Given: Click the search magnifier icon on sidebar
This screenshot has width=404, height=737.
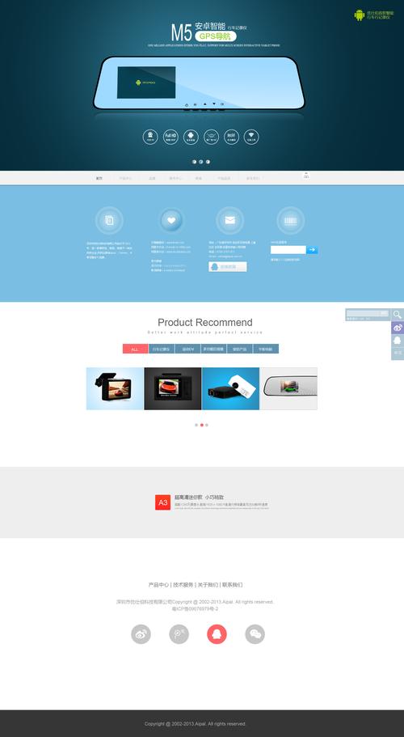Looking at the screenshot, I should click(398, 315).
